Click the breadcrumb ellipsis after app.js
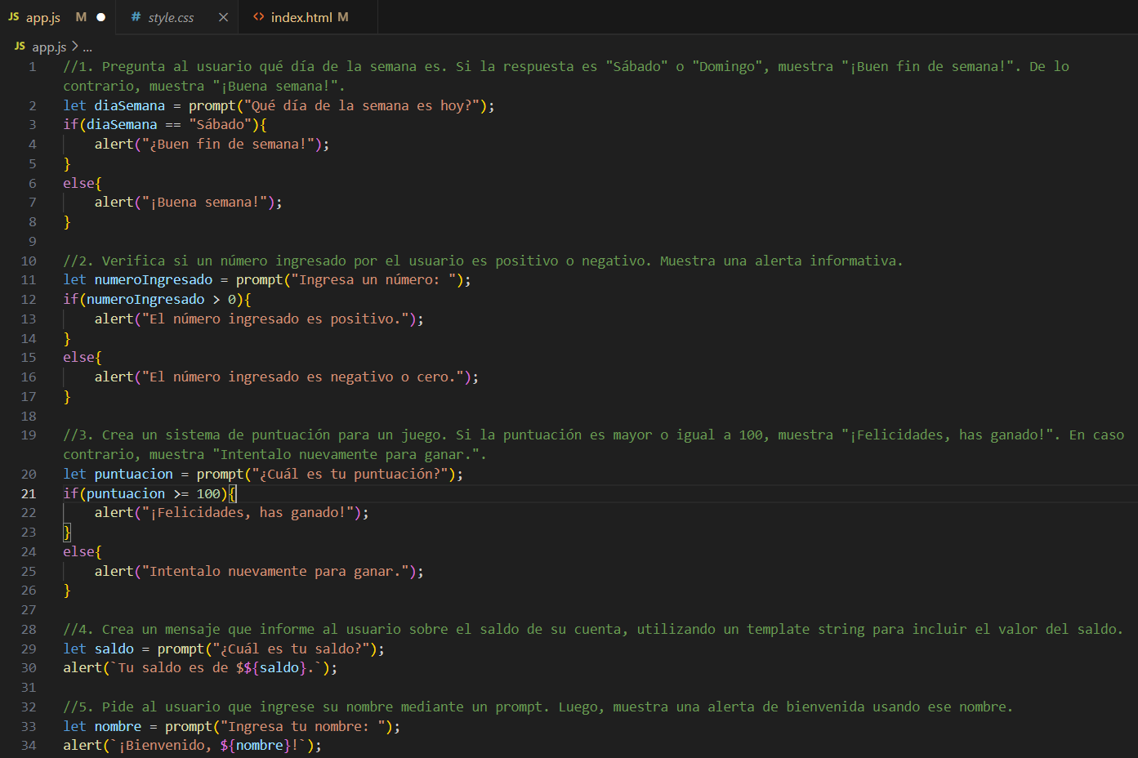The image size is (1138, 758). pos(87,47)
